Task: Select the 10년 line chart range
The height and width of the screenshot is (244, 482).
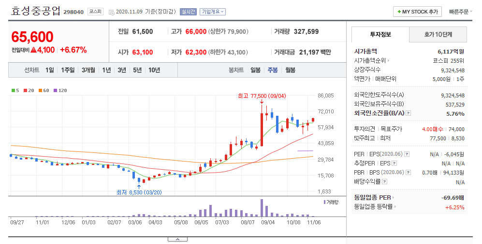Action: pyautogui.click(x=154, y=70)
